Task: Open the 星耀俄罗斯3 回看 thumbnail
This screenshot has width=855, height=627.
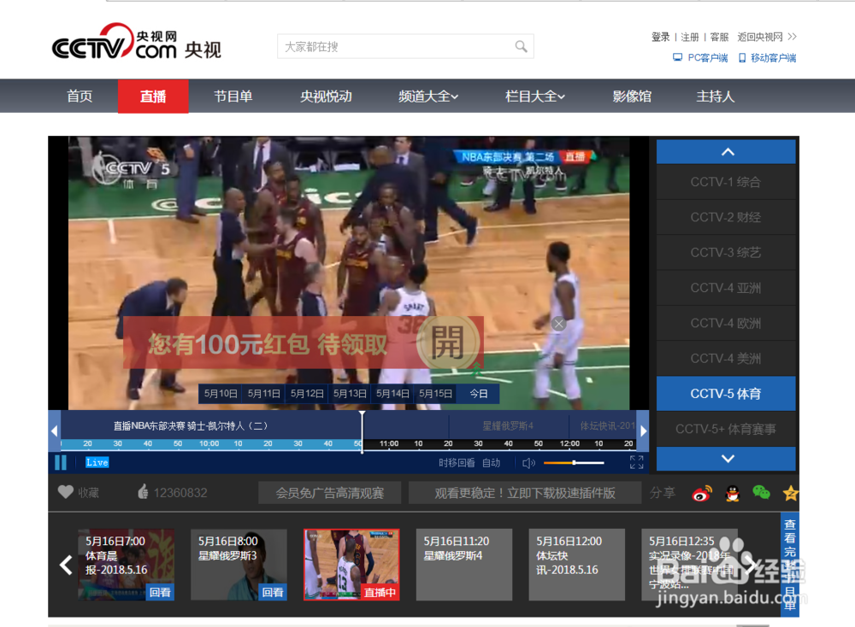Action: (239, 564)
